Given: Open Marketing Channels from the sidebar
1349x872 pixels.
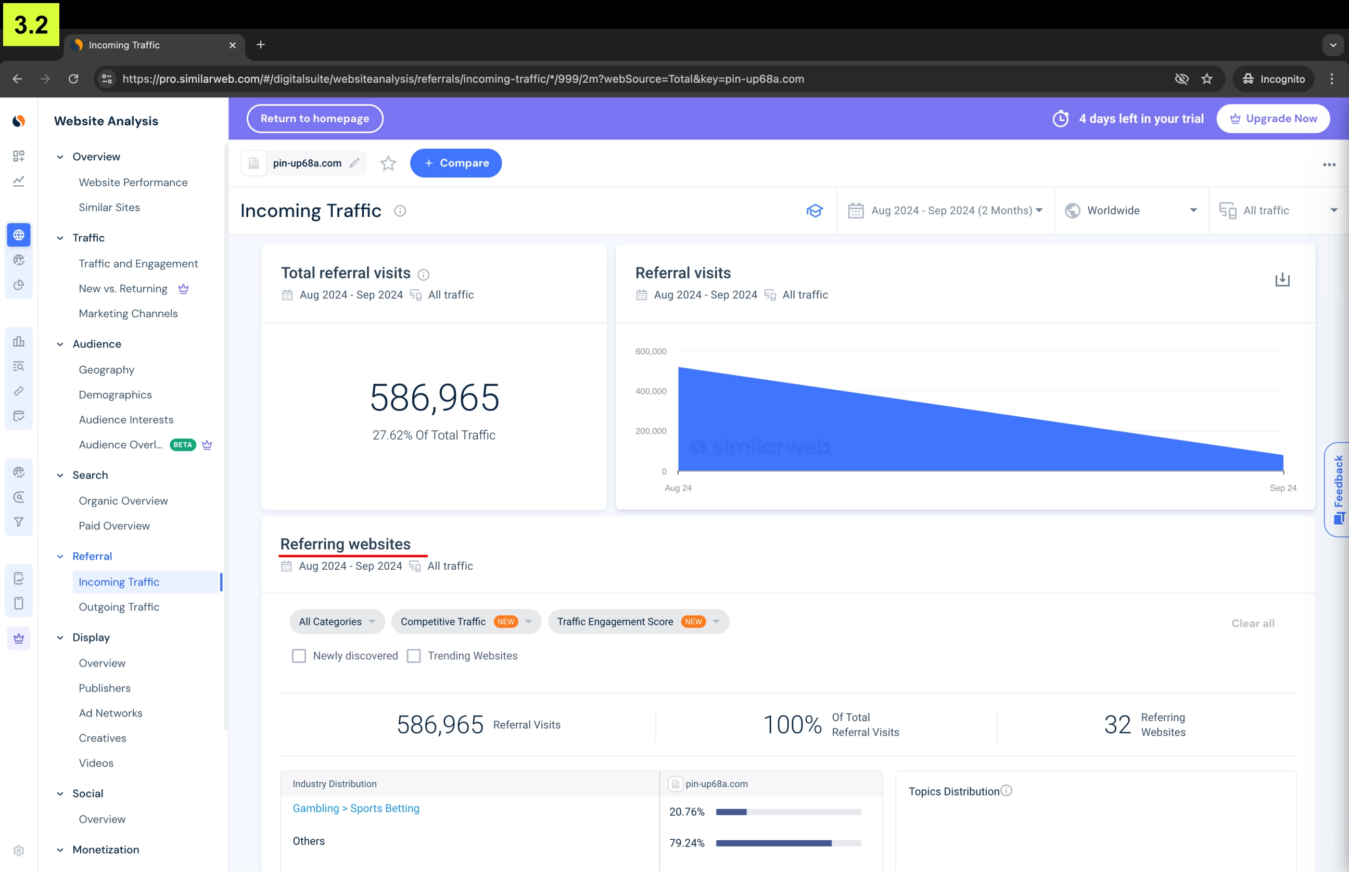Looking at the screenshot, I should coord(128,314).
